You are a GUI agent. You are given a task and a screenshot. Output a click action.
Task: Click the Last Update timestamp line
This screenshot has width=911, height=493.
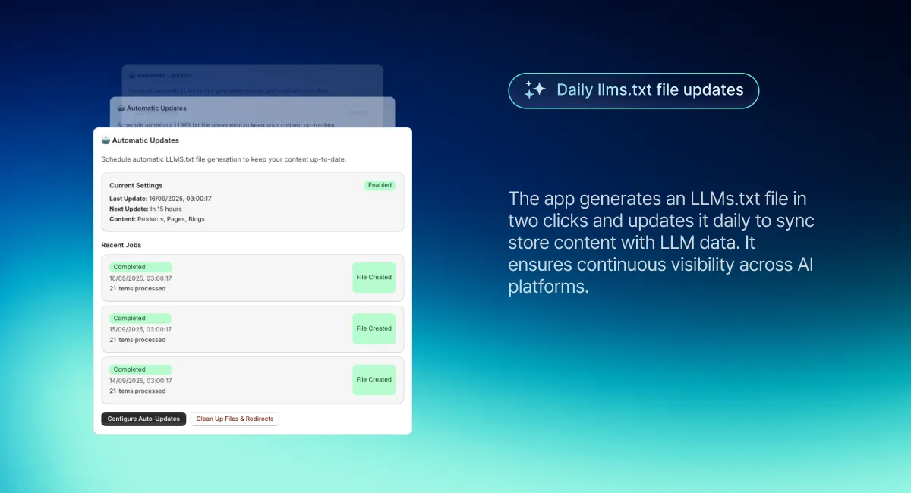160,199
